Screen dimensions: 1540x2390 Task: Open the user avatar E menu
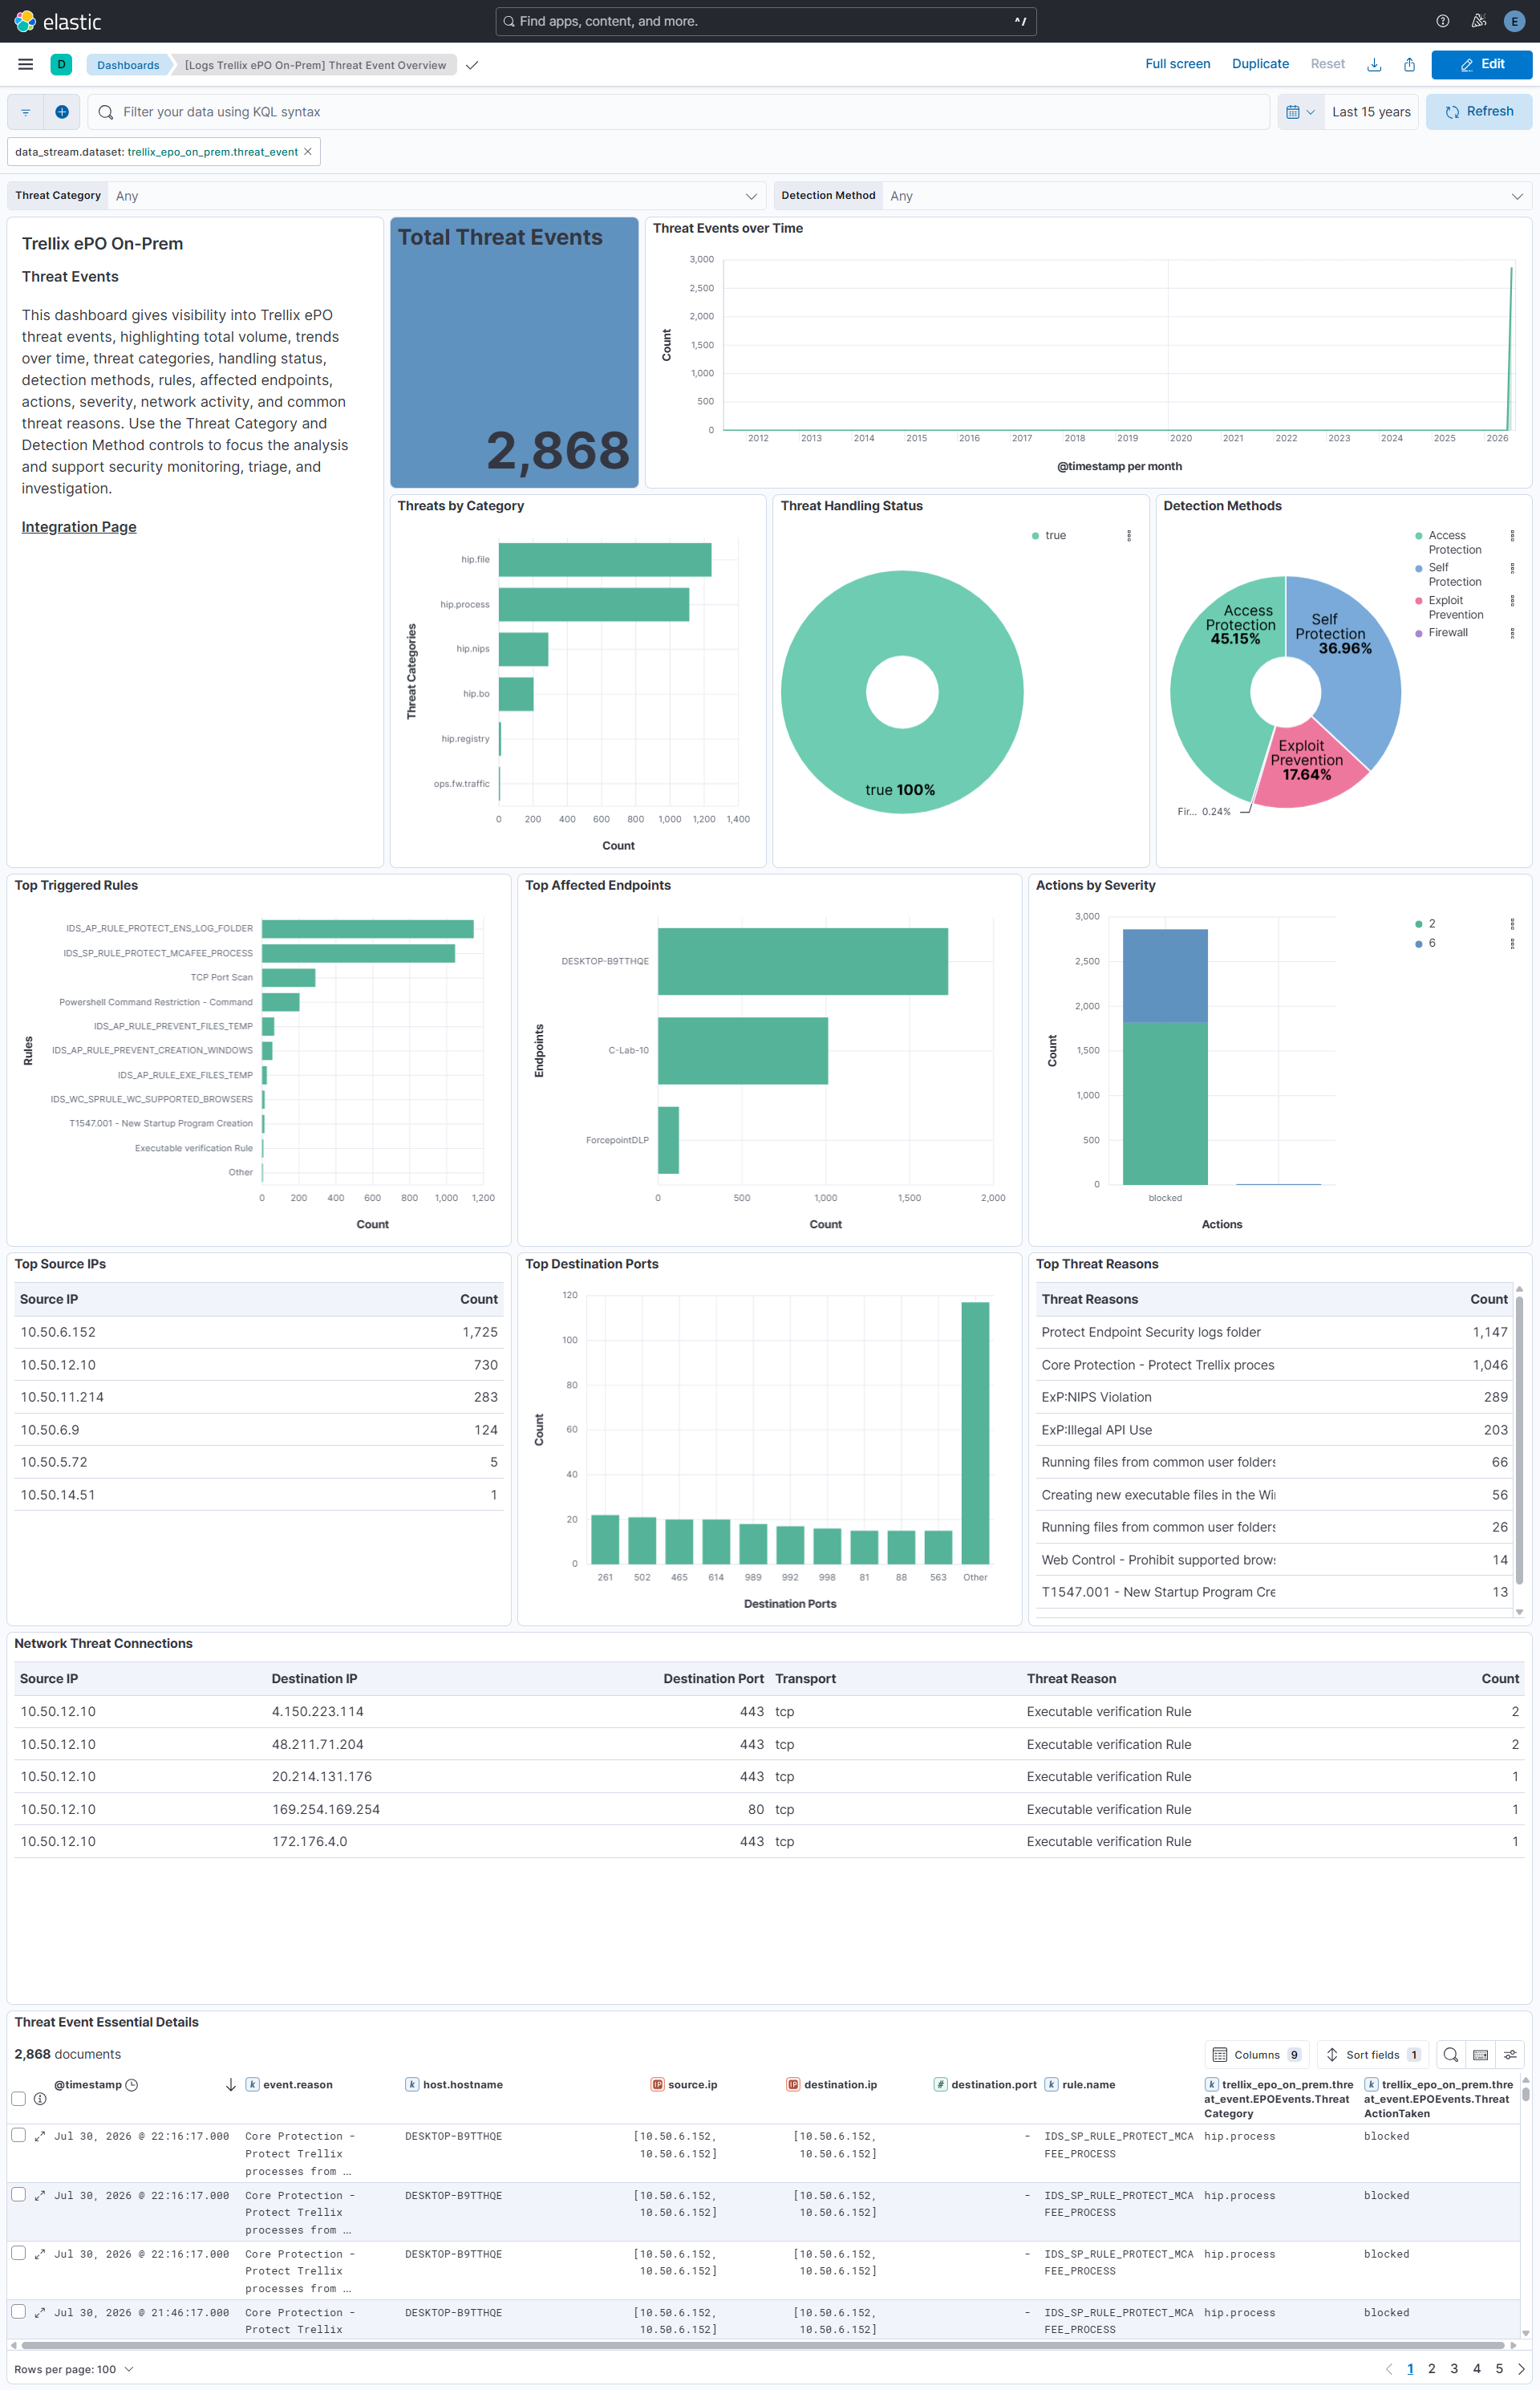pyautogui.click(x=1514, y=21)
